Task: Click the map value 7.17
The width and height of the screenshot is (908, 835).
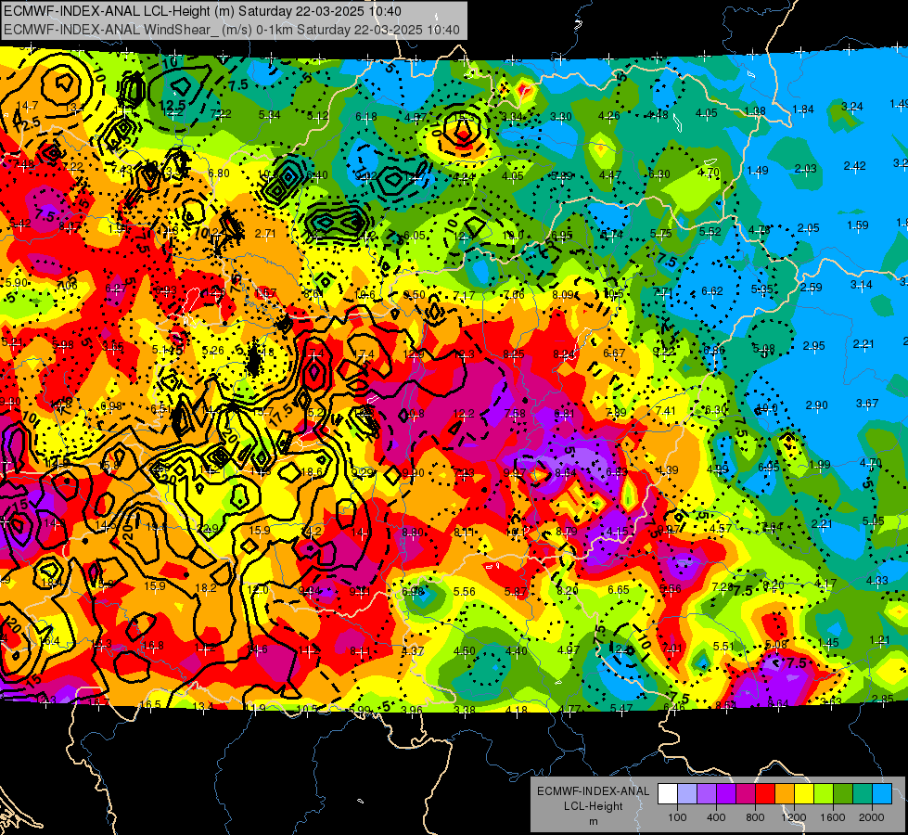Action: click(464, 296)
